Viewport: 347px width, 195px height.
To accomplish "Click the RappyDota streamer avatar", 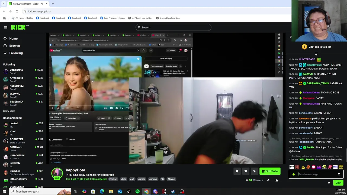I will pos(57,174).
